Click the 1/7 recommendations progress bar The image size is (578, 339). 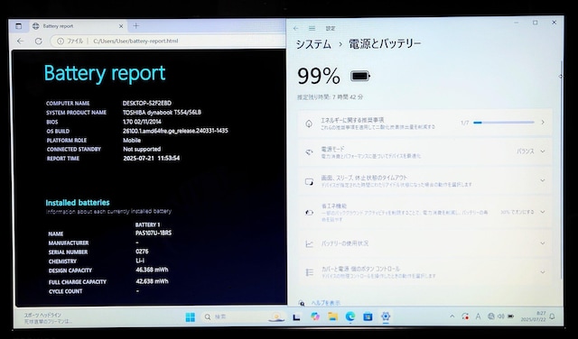pos(504,123)
